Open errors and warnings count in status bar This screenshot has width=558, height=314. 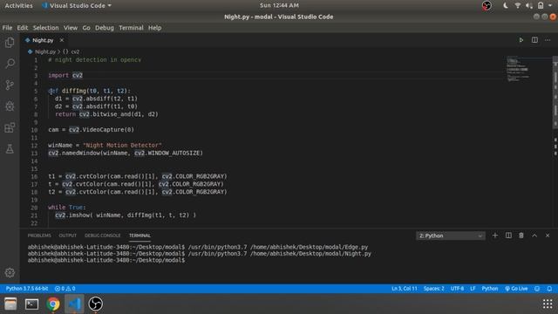point(65,289)
